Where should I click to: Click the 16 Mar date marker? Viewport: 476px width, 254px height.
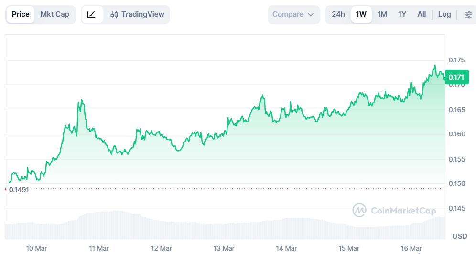411,248
